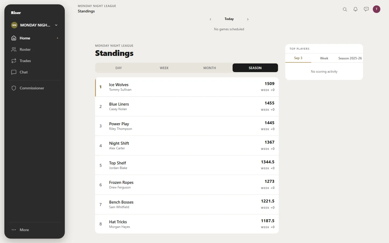The width and height of the screenshot is (389, 243).
Task: Open the Hat Tricks team name
Action: click(118, 222)
